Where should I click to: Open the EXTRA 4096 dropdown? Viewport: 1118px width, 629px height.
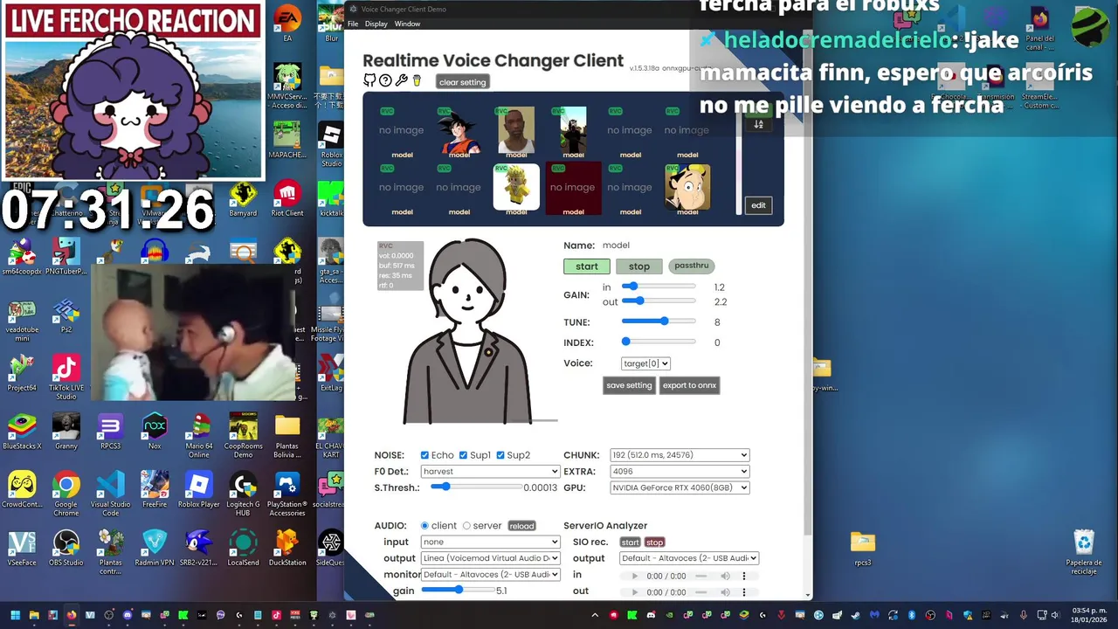click(680, 471)
